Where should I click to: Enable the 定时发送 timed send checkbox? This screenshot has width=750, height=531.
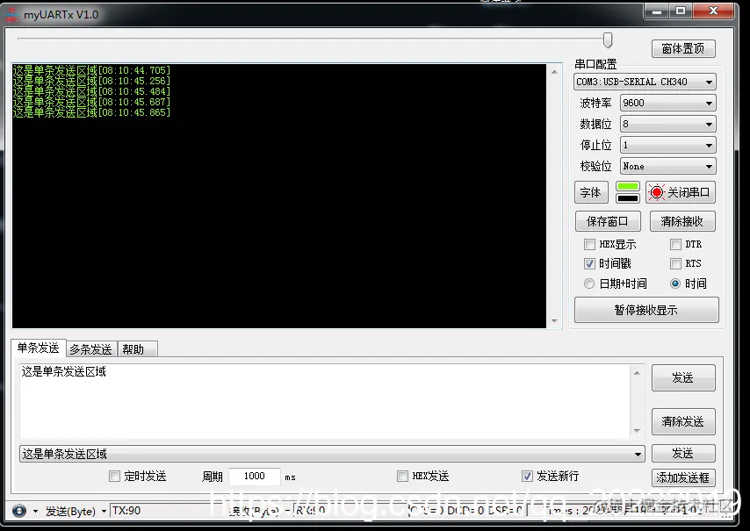pos(114,476)
